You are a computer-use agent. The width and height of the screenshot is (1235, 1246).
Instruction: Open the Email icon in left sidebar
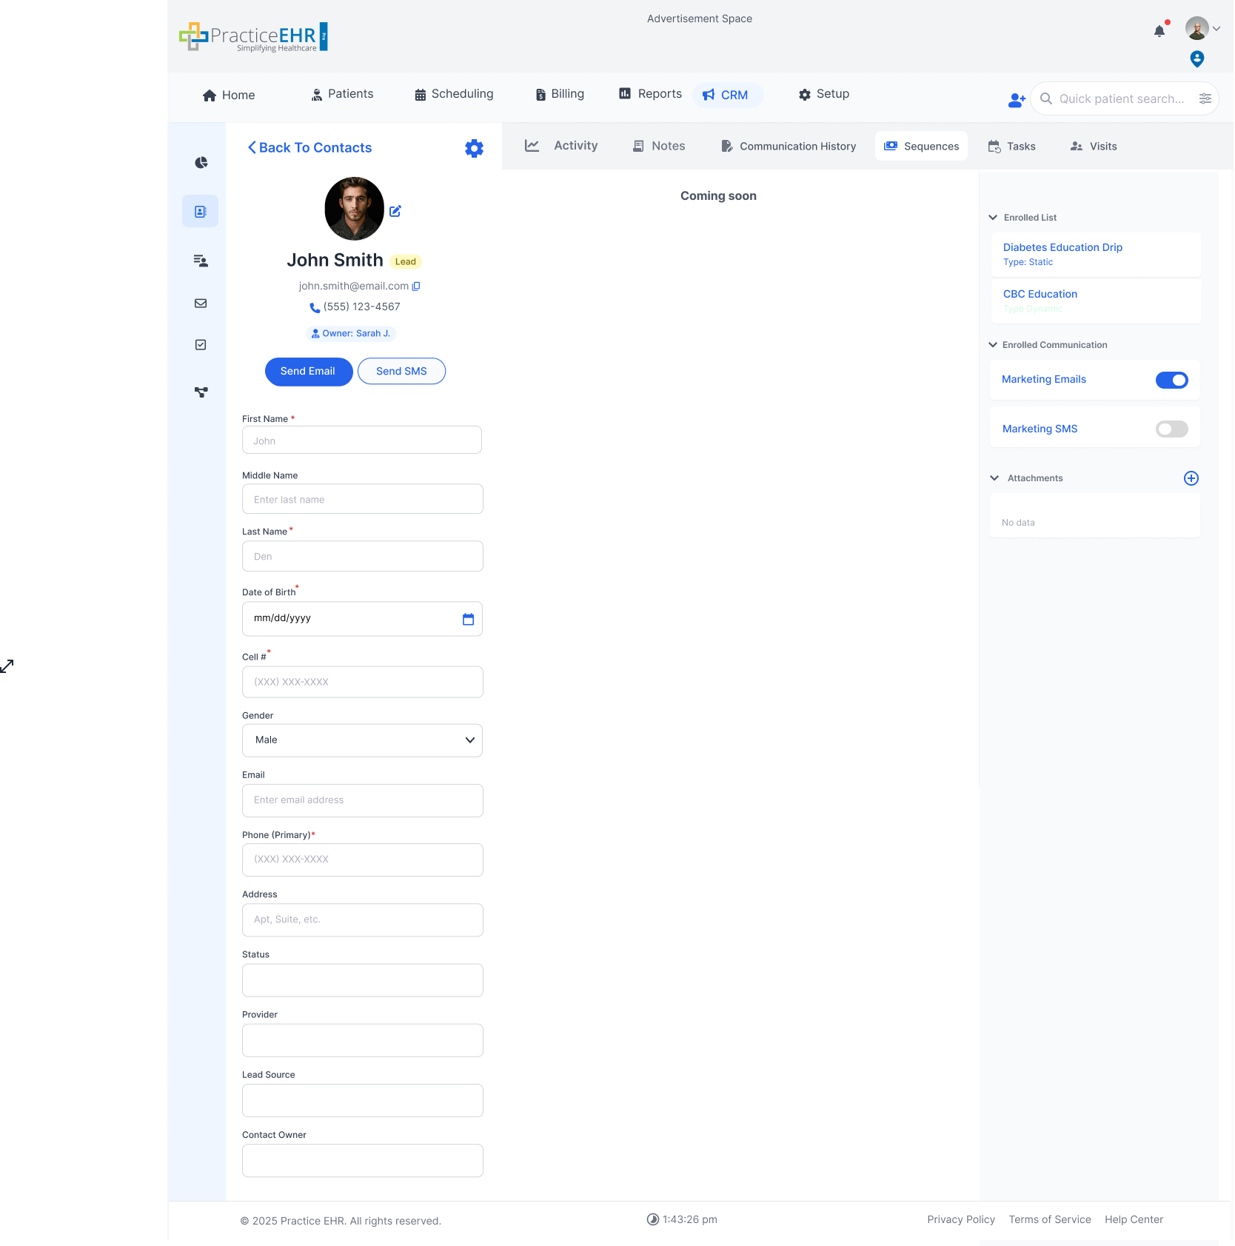[x=201, y=303]
